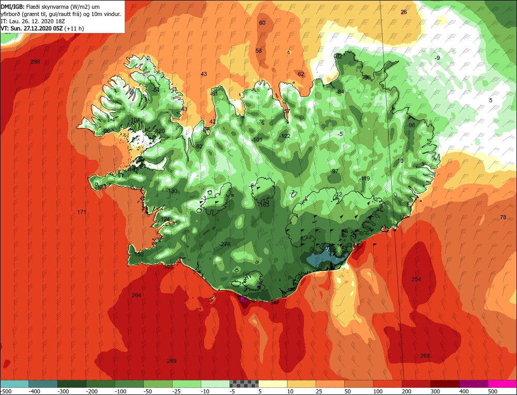Screen dimensions: 517x395
Task: Choose the dark maroon 300 to 400 swatch
Action: coord(445,384)
